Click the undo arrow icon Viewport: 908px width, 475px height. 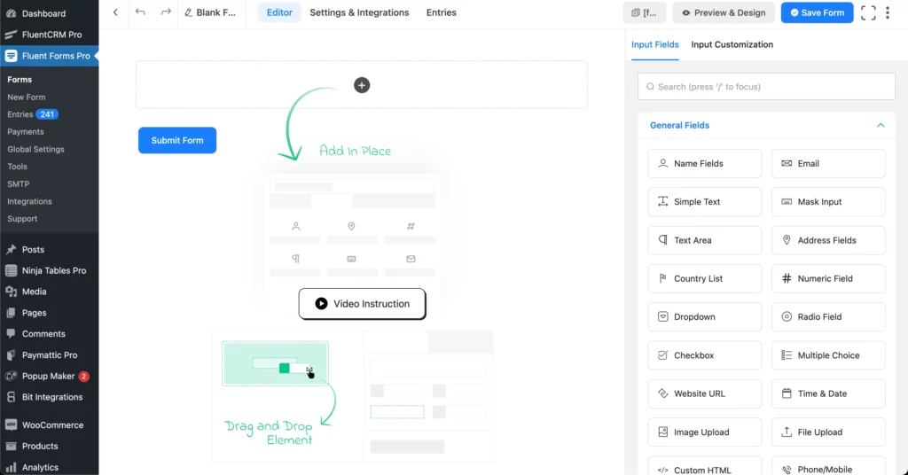point(140,12)
